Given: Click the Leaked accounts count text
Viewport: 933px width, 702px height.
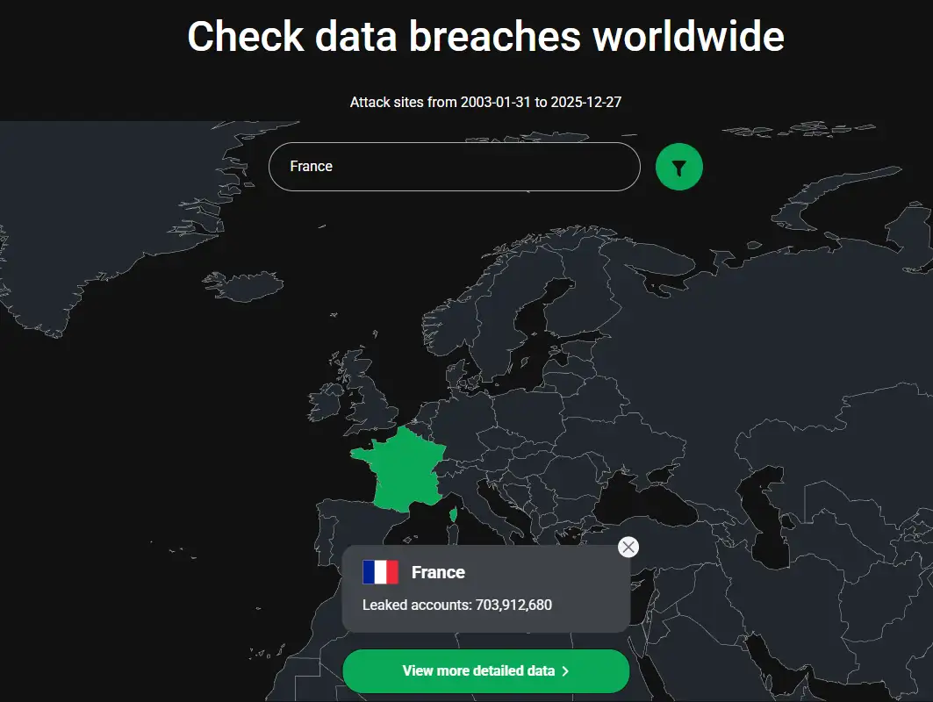Looking at the screenshot, I should point(457,605).
